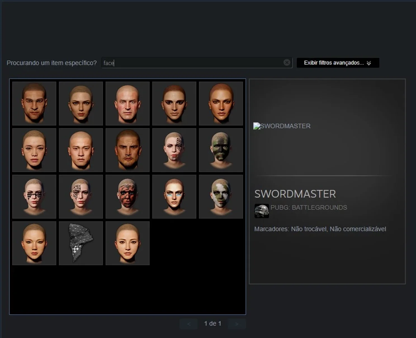Select the face with tattoos on forehead and chin
This screenshot has height=338, width=416.
[174, 150]
